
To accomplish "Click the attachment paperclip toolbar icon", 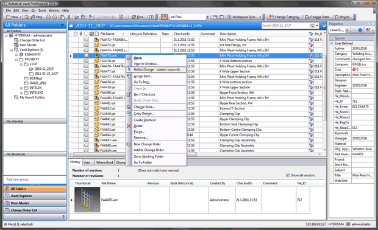I will coord(69,17).
